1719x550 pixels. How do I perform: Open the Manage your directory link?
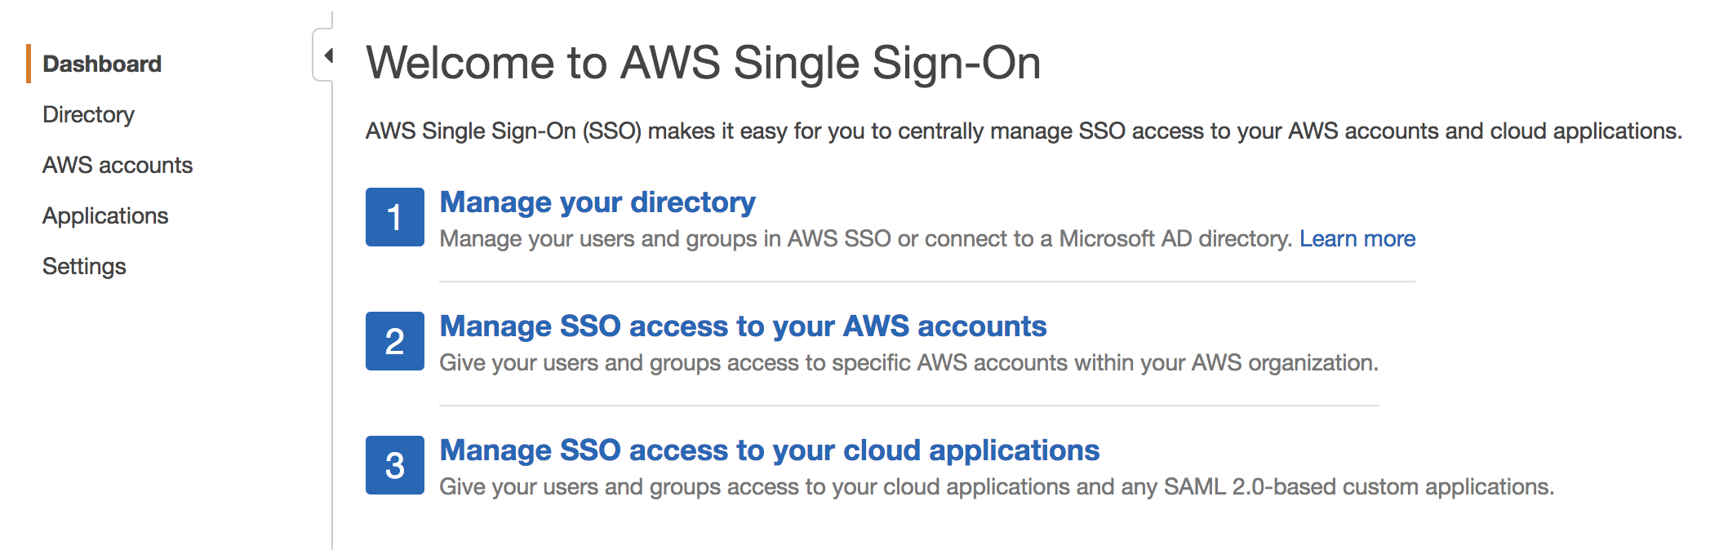(x=597, y=202)
